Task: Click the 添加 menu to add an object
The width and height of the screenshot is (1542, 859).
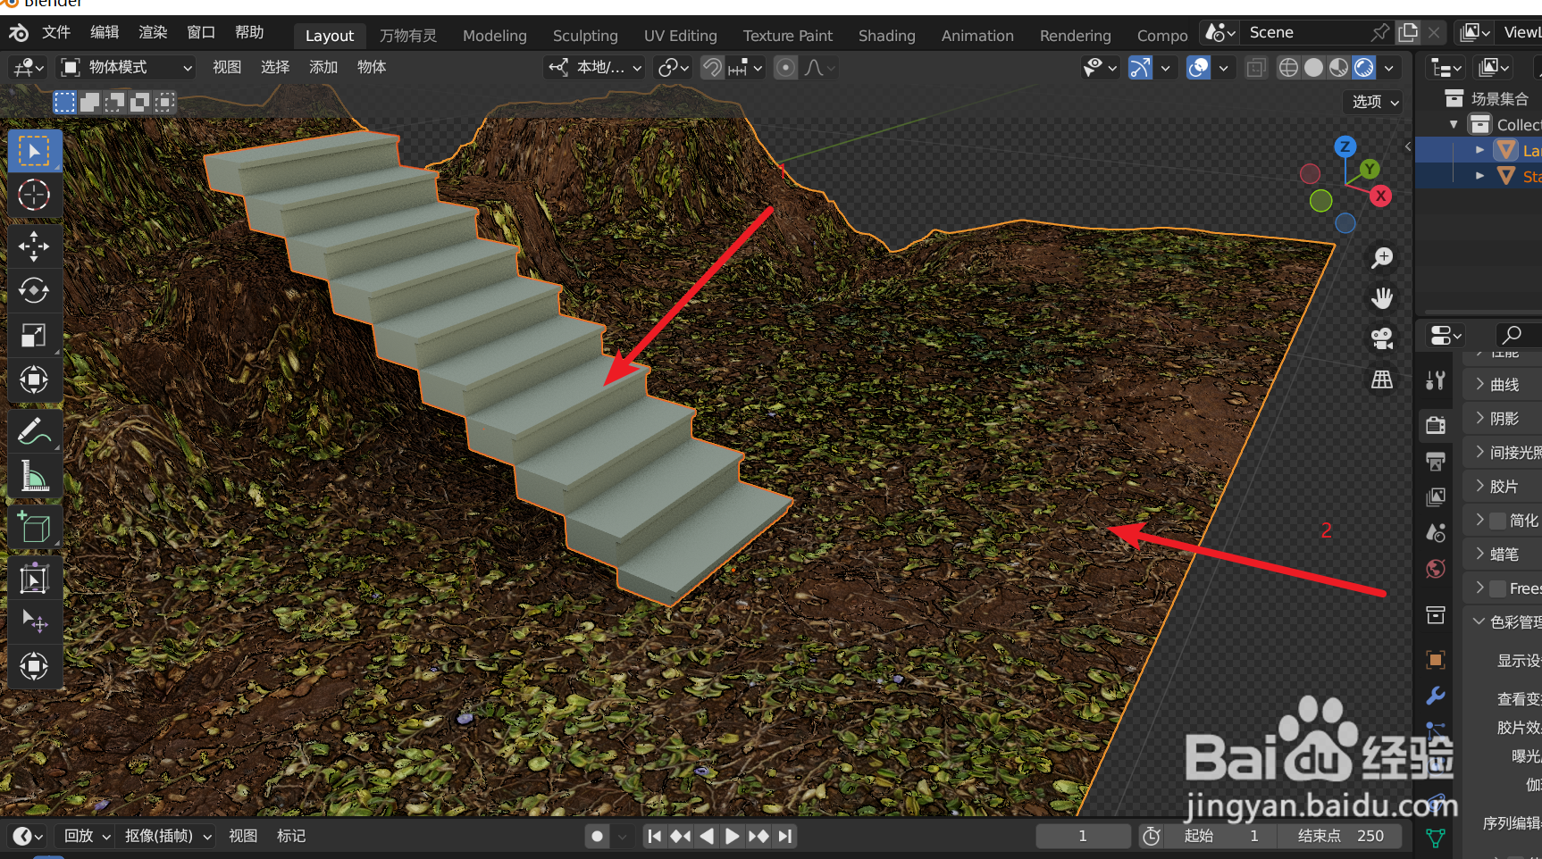Action: 323,67
